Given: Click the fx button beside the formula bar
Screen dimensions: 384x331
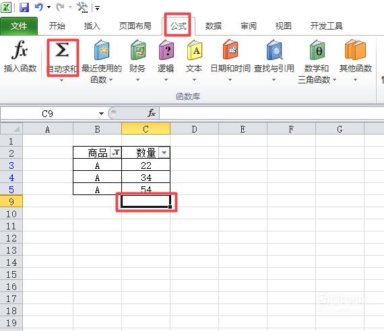Looking at the screenshot, I should point(152,113).
